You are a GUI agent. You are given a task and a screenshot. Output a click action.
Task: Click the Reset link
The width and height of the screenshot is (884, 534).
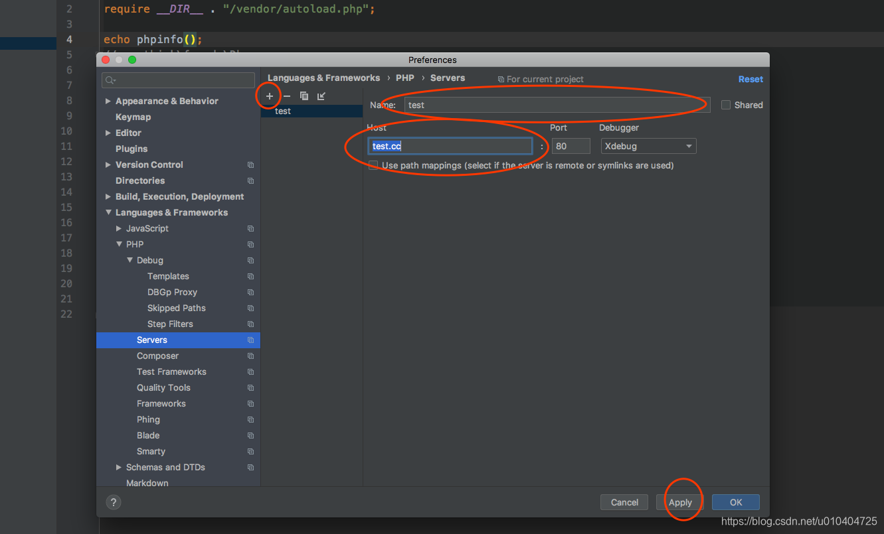point(751,79)
